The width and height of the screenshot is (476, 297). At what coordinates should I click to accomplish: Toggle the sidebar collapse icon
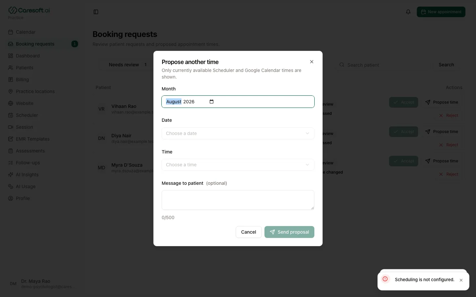[96, 12]
